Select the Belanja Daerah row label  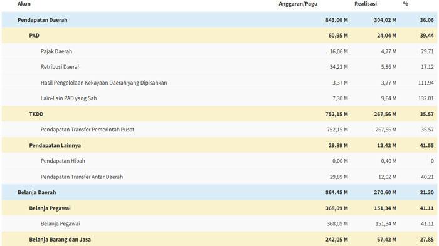tap(36, 192)
